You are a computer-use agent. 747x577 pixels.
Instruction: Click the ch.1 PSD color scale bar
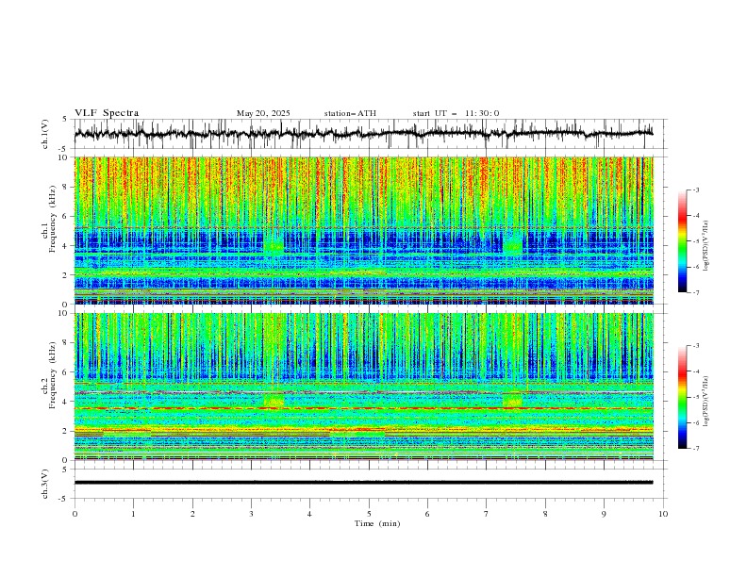(x=682, y=241)
